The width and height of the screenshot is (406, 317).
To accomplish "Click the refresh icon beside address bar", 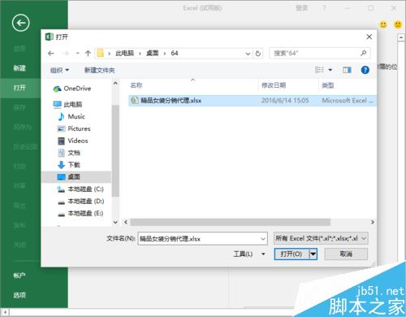I will tap(258, 54).
